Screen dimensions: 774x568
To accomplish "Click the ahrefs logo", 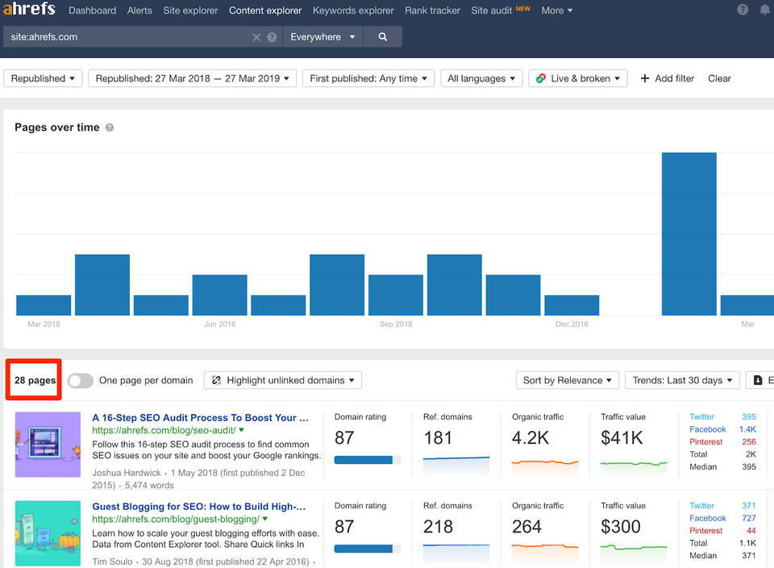I will pos(28,10).
